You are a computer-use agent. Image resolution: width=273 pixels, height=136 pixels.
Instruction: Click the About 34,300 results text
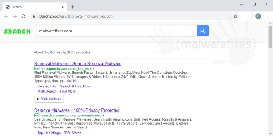pyautogui.click(x=62, y=52)
